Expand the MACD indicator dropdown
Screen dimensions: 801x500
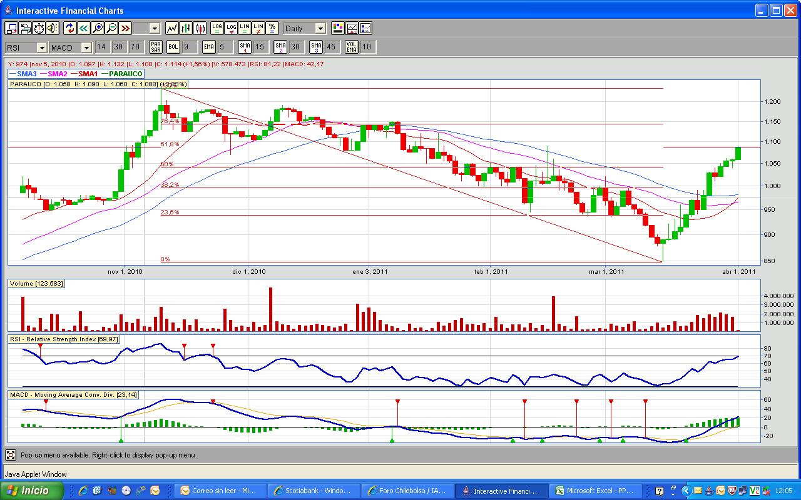[x=71, y=47]
